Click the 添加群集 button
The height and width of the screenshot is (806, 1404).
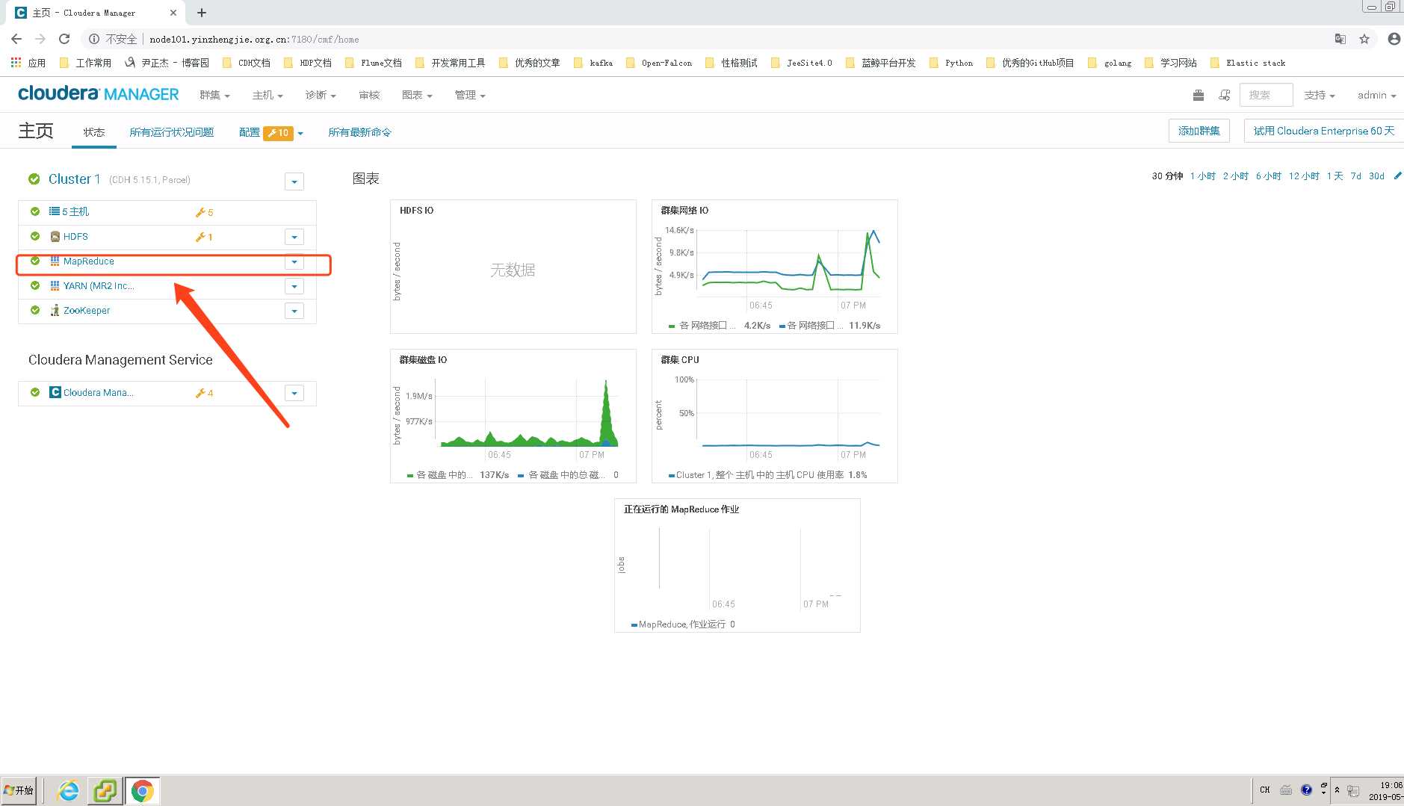click(1199, 131)
